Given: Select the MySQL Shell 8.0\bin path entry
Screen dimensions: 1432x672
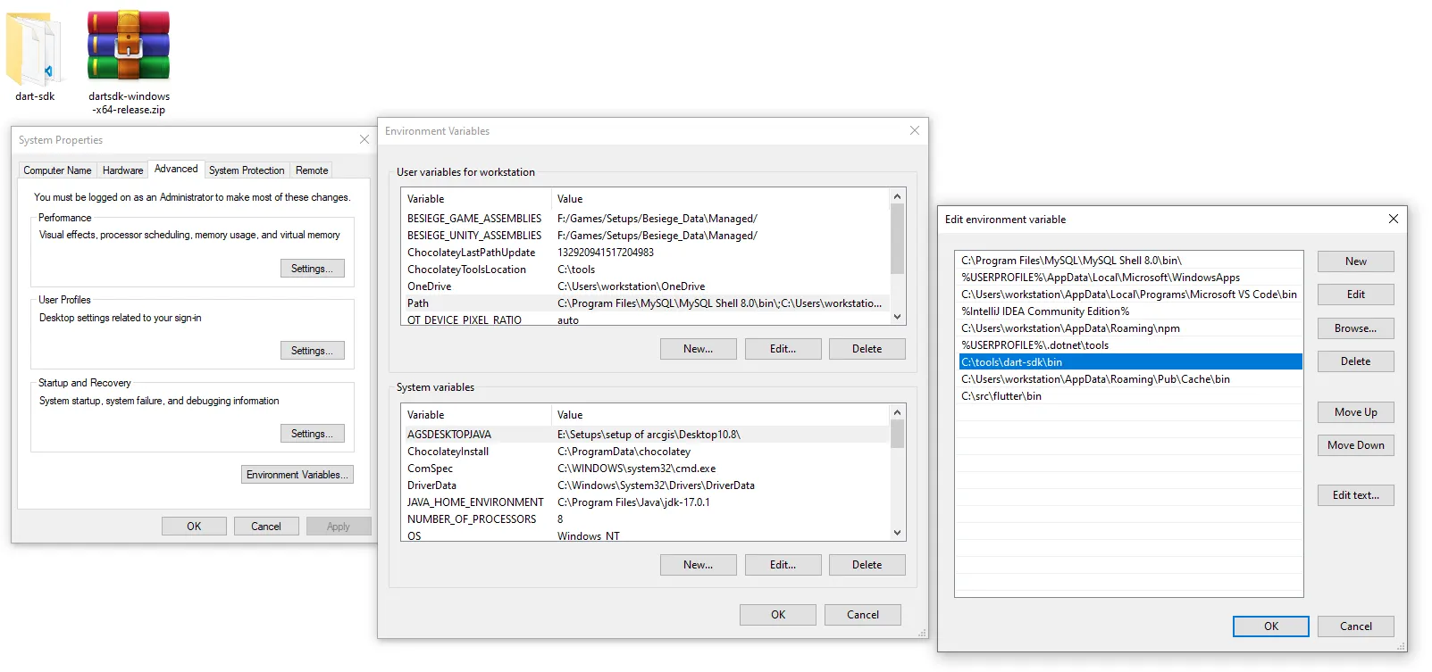Looking at the screenshot, I should [x=1129, y=261].
